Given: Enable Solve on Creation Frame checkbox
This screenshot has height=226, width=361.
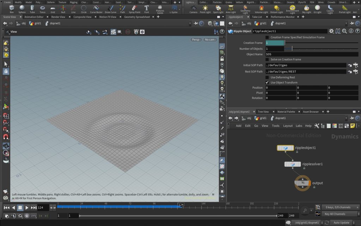Looking at the screenshot, I should (267, 59).
